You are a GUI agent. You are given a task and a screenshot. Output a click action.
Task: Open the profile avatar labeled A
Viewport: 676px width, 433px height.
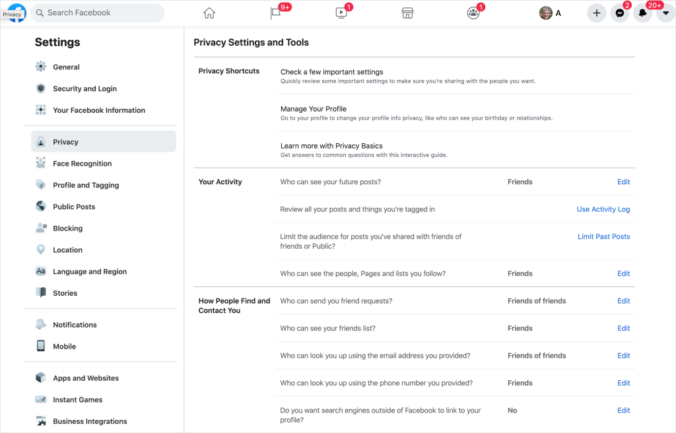pyautogui.click(x=550, y=13)
